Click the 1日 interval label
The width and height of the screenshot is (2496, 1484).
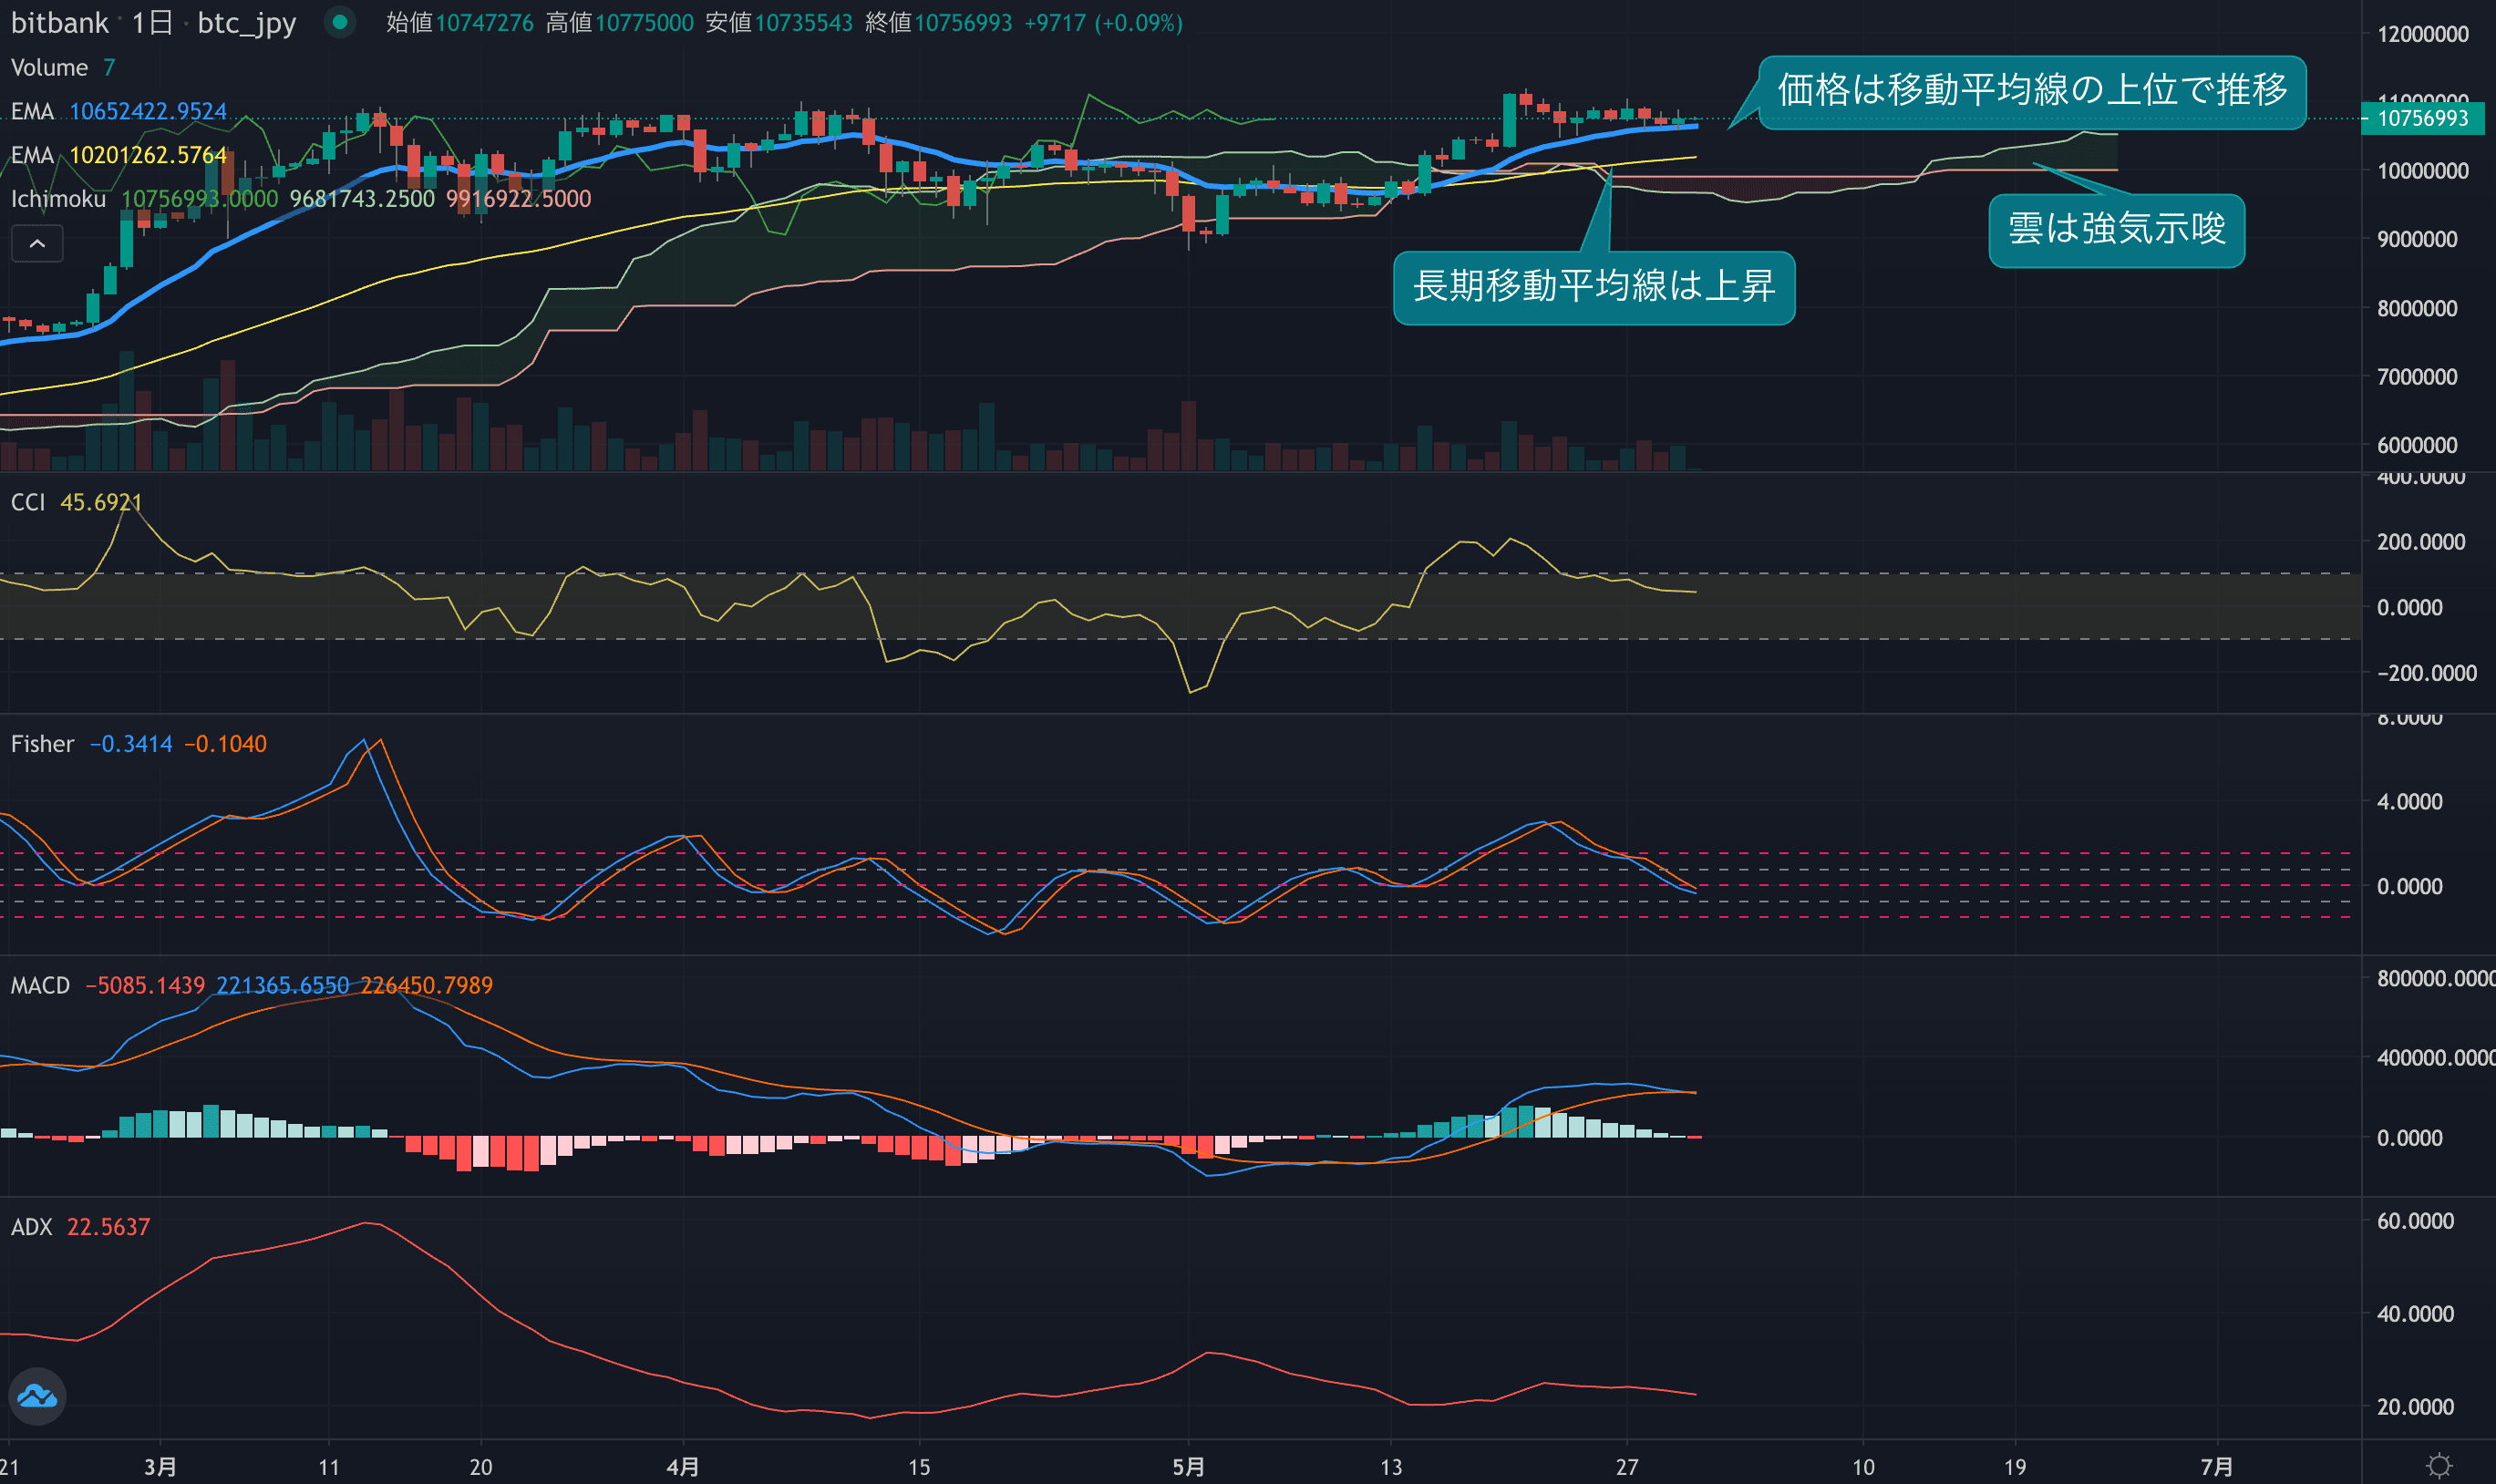152,22
